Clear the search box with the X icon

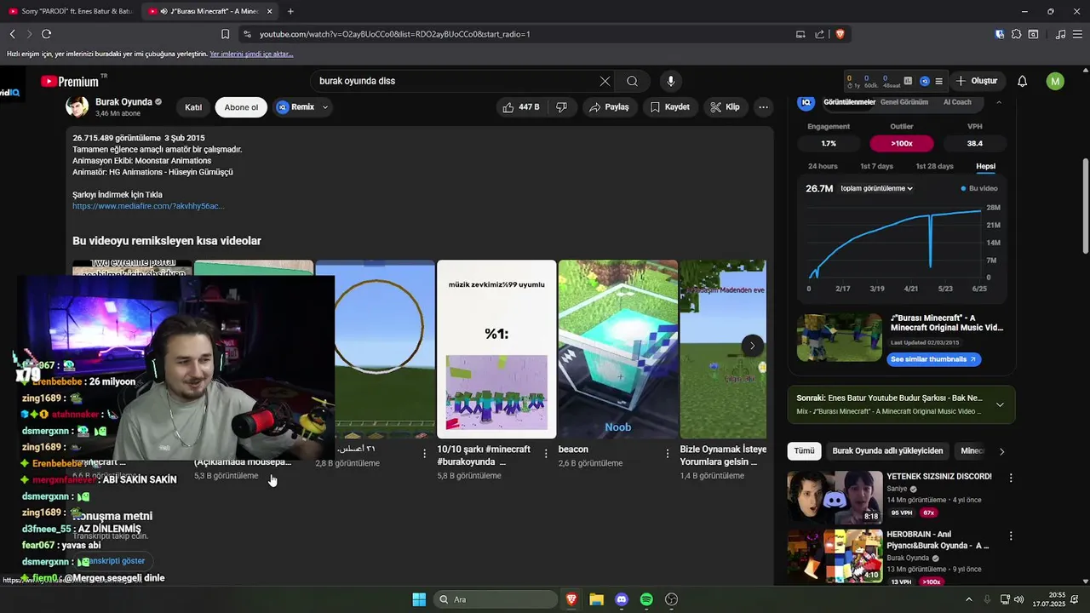click(605, 81)
